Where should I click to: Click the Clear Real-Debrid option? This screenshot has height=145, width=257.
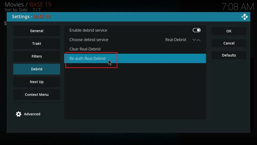click(x=135, y=49)
